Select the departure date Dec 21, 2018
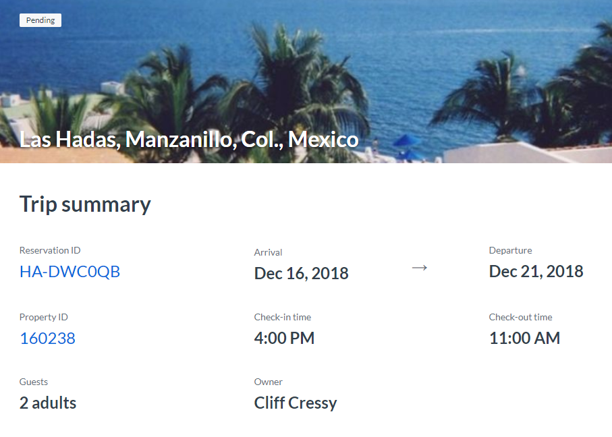This screenshot has width=612, height=437. tap(536, 272)
